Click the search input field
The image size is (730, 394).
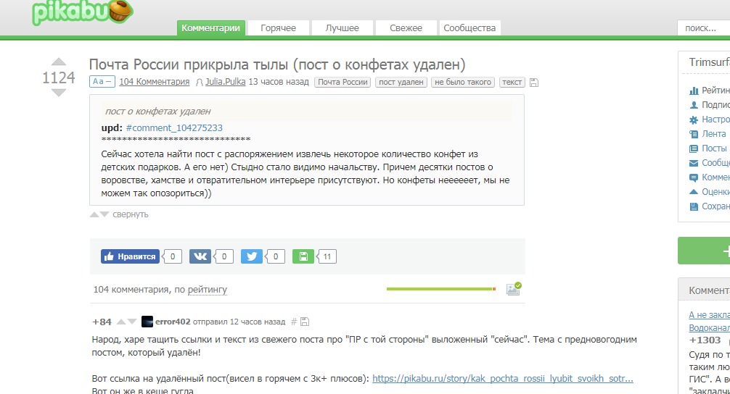coord(704,28)
